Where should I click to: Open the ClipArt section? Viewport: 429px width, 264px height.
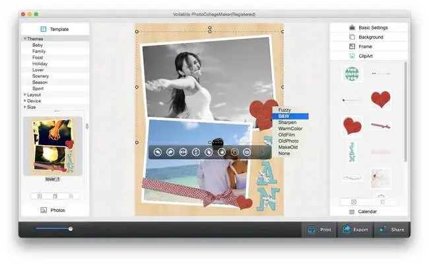pos(369,56)
